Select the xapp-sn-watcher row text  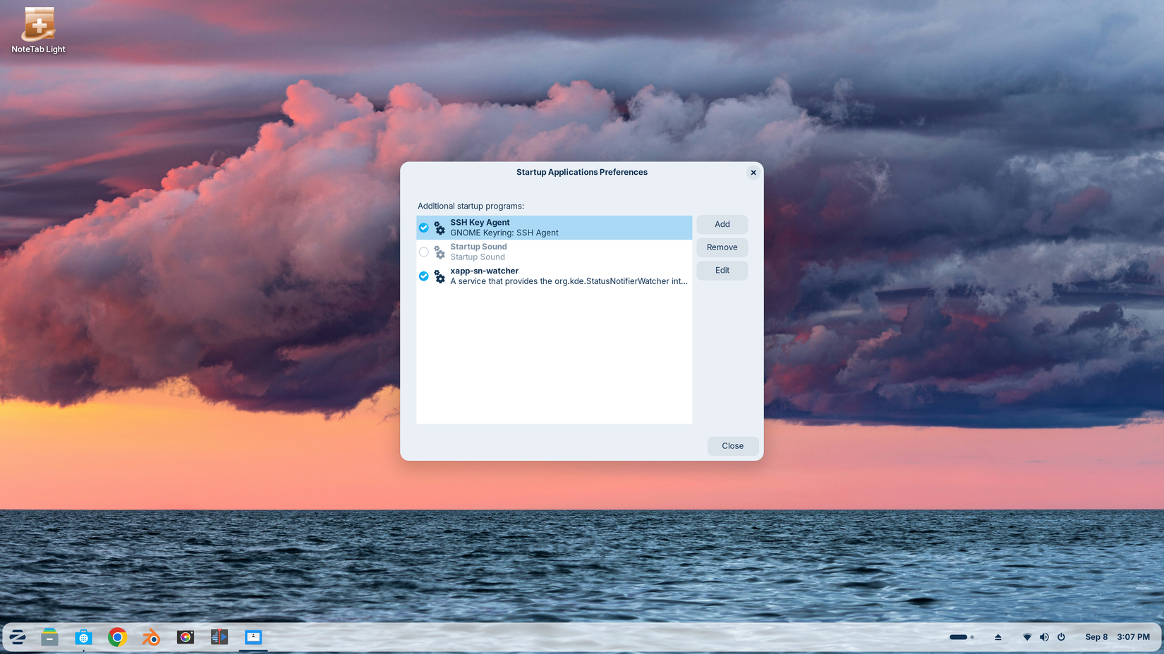tap(569, 276)
